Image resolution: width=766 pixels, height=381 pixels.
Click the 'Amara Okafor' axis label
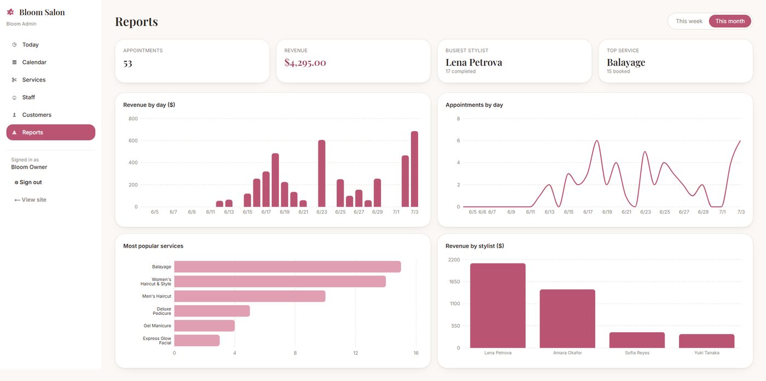[567, 353]
